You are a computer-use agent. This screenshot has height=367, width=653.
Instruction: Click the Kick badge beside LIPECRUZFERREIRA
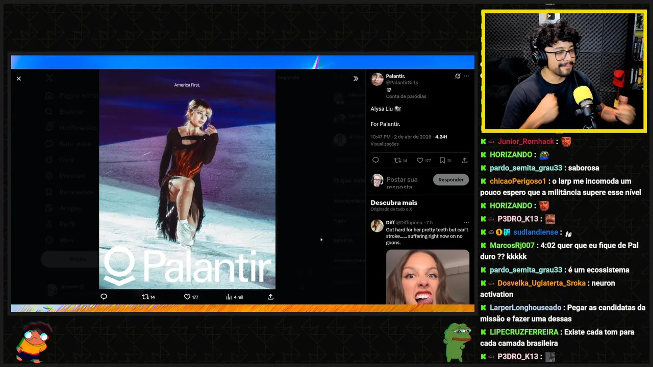coord(483,332)
